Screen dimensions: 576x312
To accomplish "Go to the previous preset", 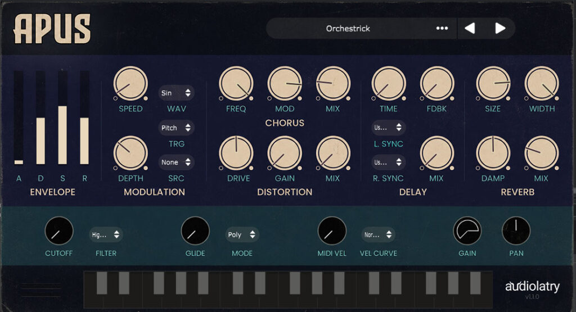I will coord(470,28).
